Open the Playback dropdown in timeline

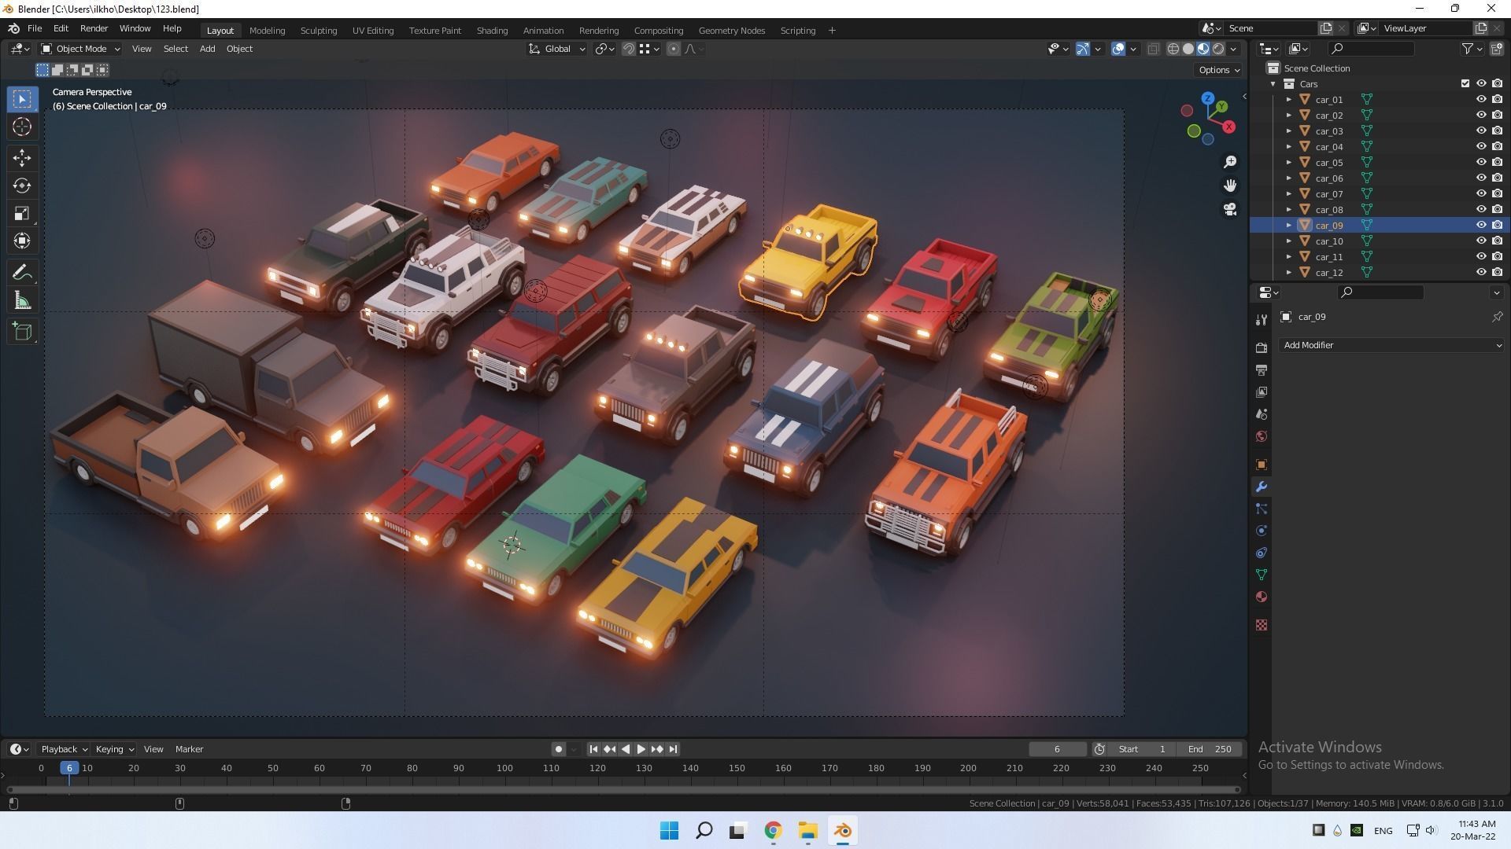click(x=64, y=749)
